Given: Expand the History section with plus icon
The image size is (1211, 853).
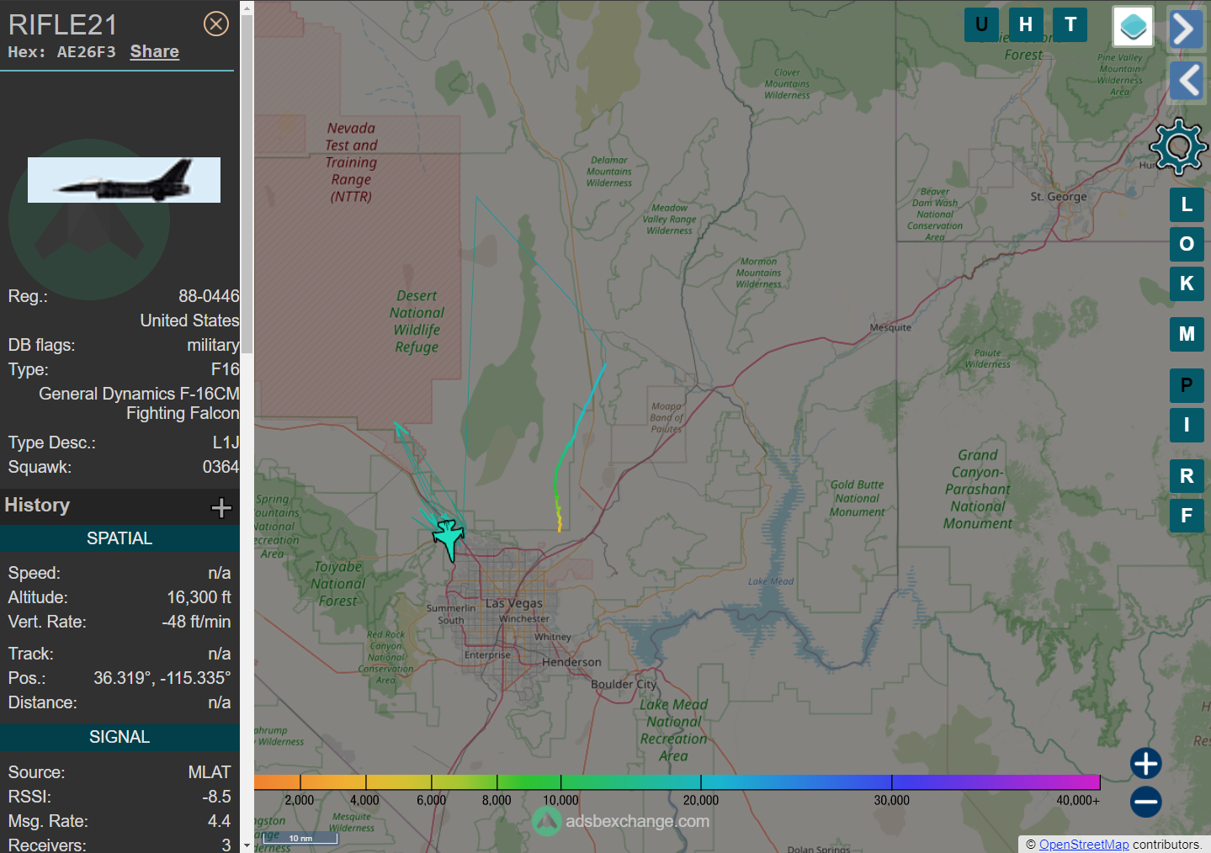Looking at the screenshot, I should click(x=221, y=507).
